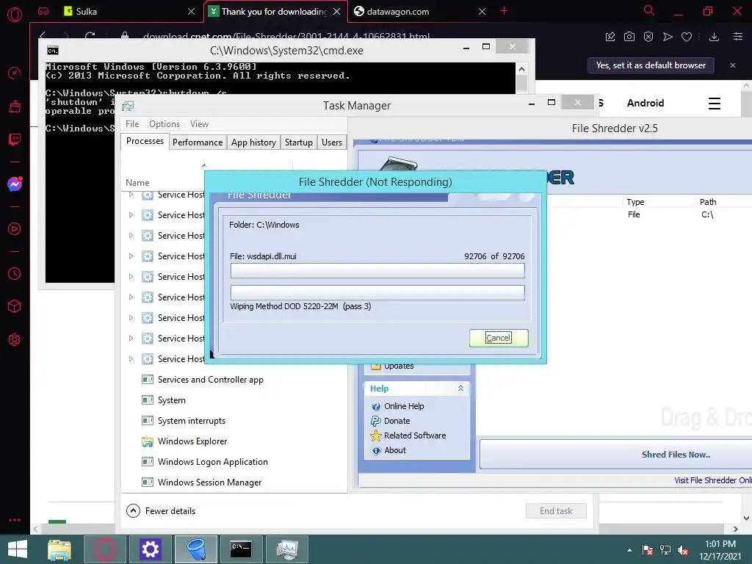
Task: Open the Extensions cube icon in sidebar
Action: [15, 306]
